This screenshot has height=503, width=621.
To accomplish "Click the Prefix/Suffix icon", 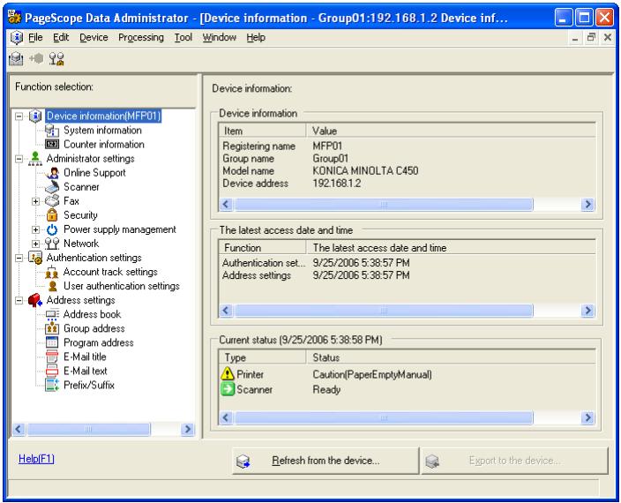I will click(52, 385).
